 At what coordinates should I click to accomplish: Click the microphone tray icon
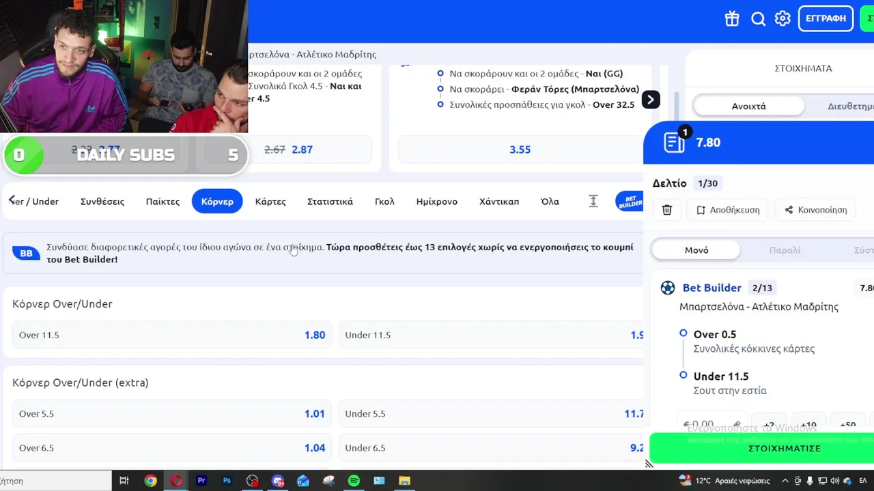pos(810,481)
